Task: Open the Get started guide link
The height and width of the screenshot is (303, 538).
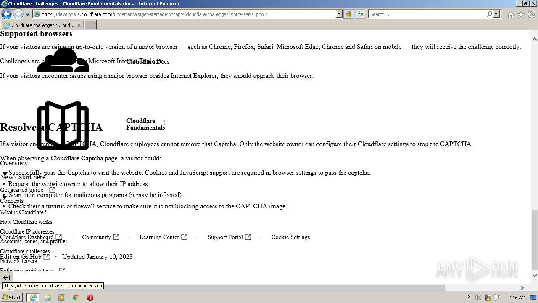Action: [x=22, y=190]
